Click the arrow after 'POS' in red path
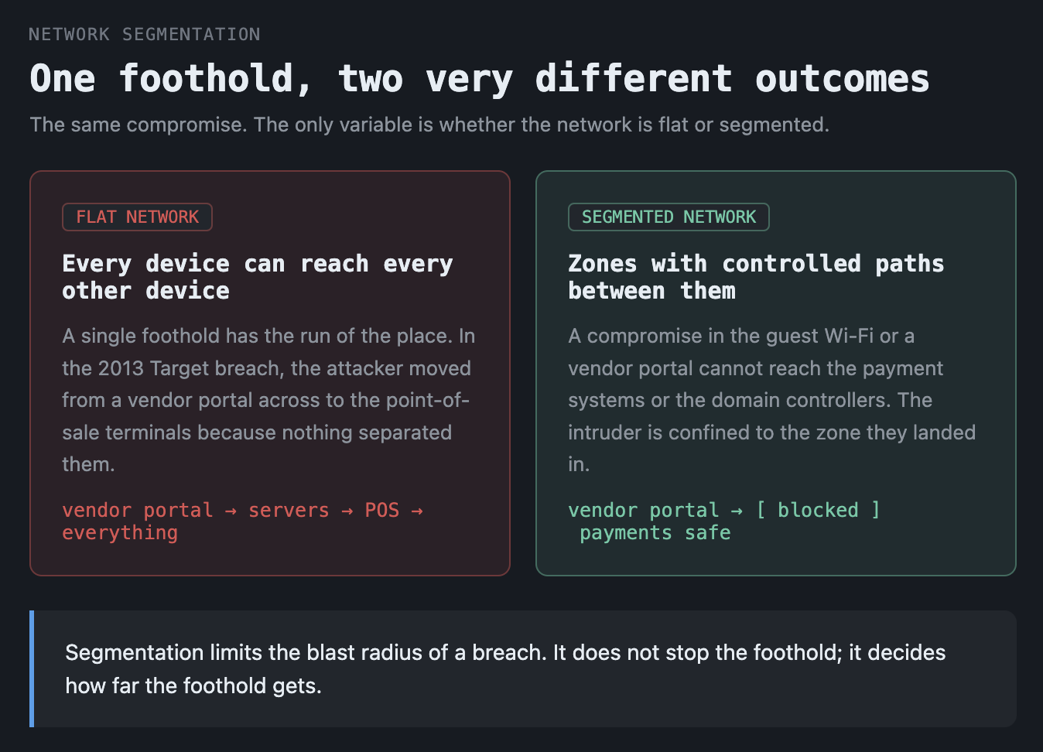The width and height of the screenshot is (1043, 752). (x=417, y=511)
